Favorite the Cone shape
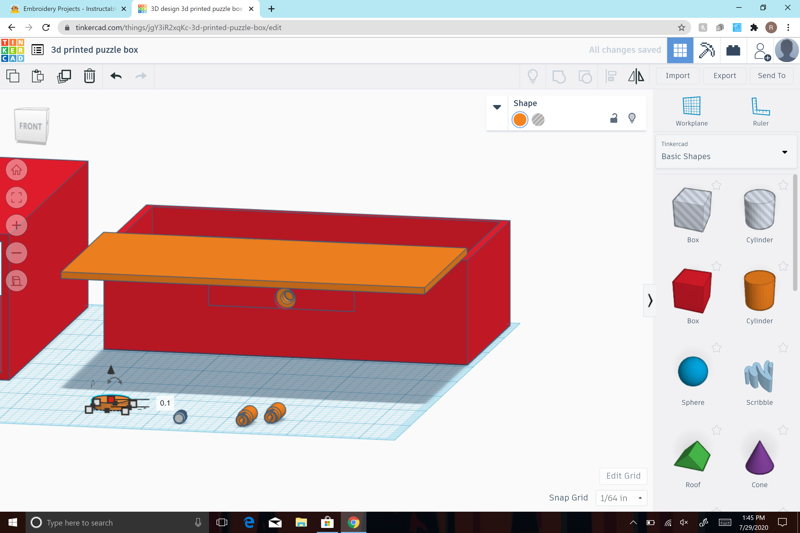 click(783, 430)
